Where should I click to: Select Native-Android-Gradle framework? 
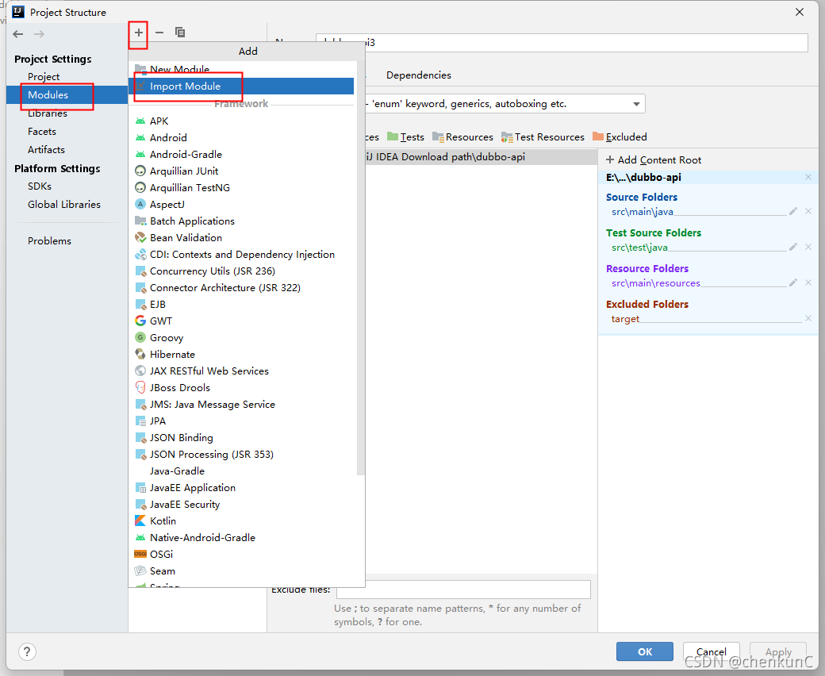tap(241, 538)
